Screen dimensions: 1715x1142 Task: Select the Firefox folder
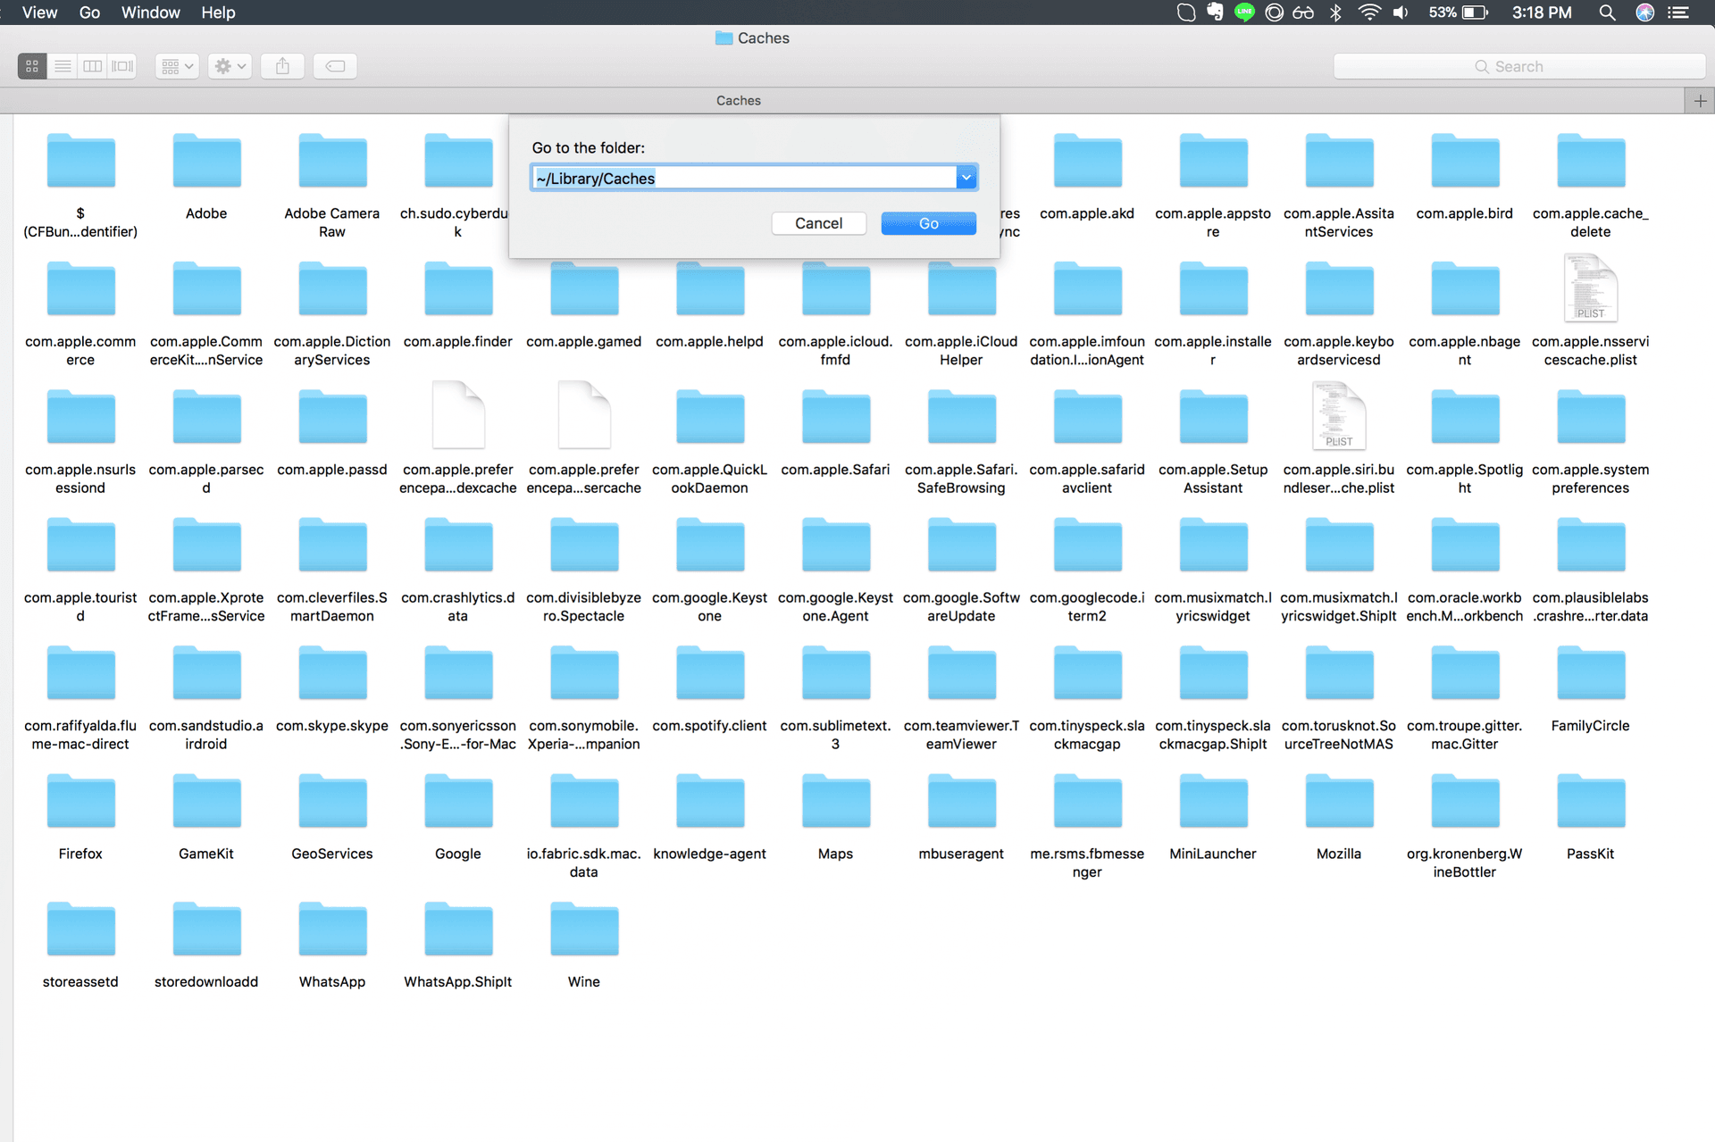click(80, 801)
